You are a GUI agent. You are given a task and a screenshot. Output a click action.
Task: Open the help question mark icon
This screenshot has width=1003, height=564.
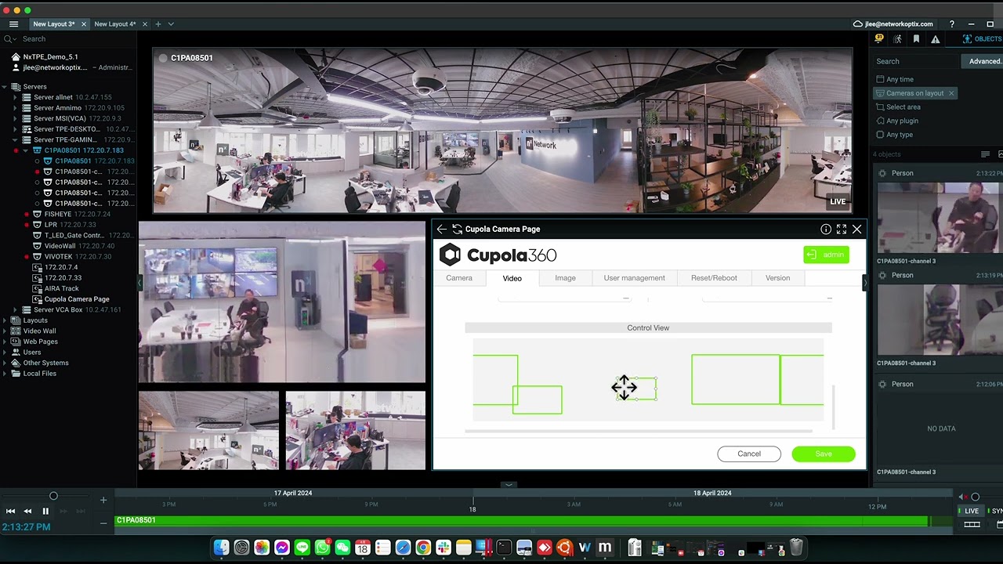click(951, 24)
